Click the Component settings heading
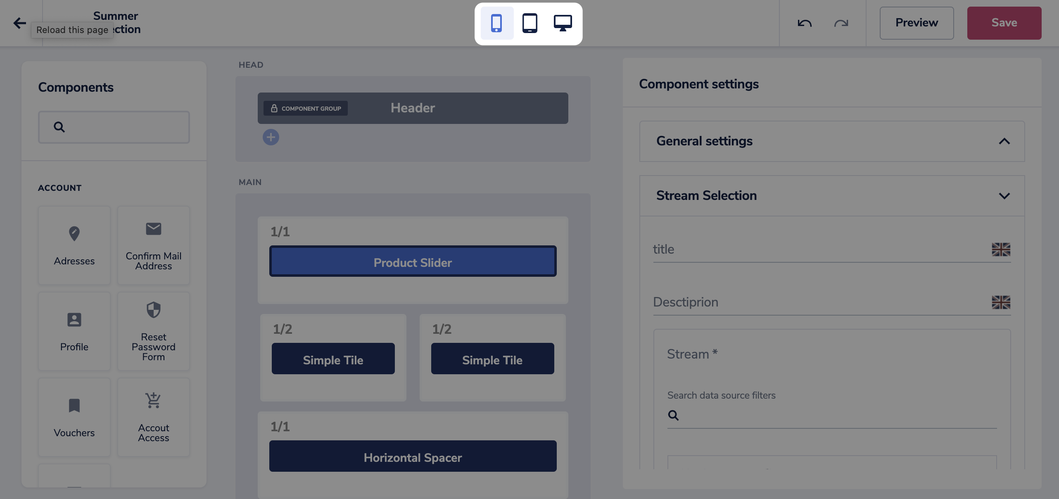1059x499 pixels. [699, 84]
